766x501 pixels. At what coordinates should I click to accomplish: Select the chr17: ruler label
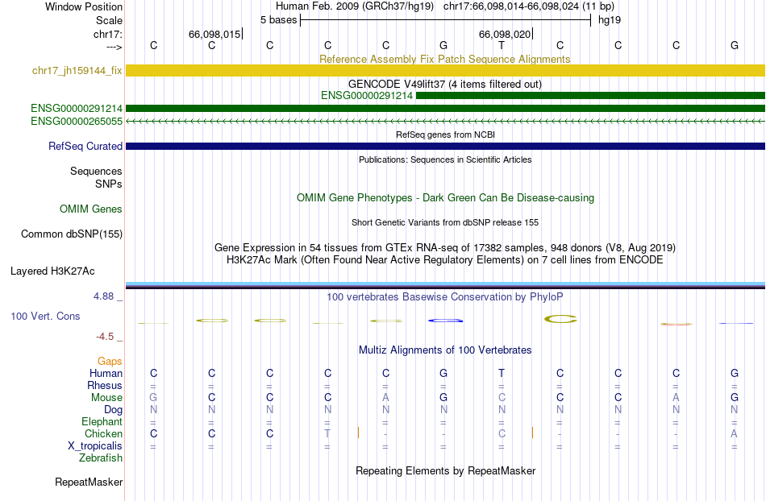pos(107,34)
